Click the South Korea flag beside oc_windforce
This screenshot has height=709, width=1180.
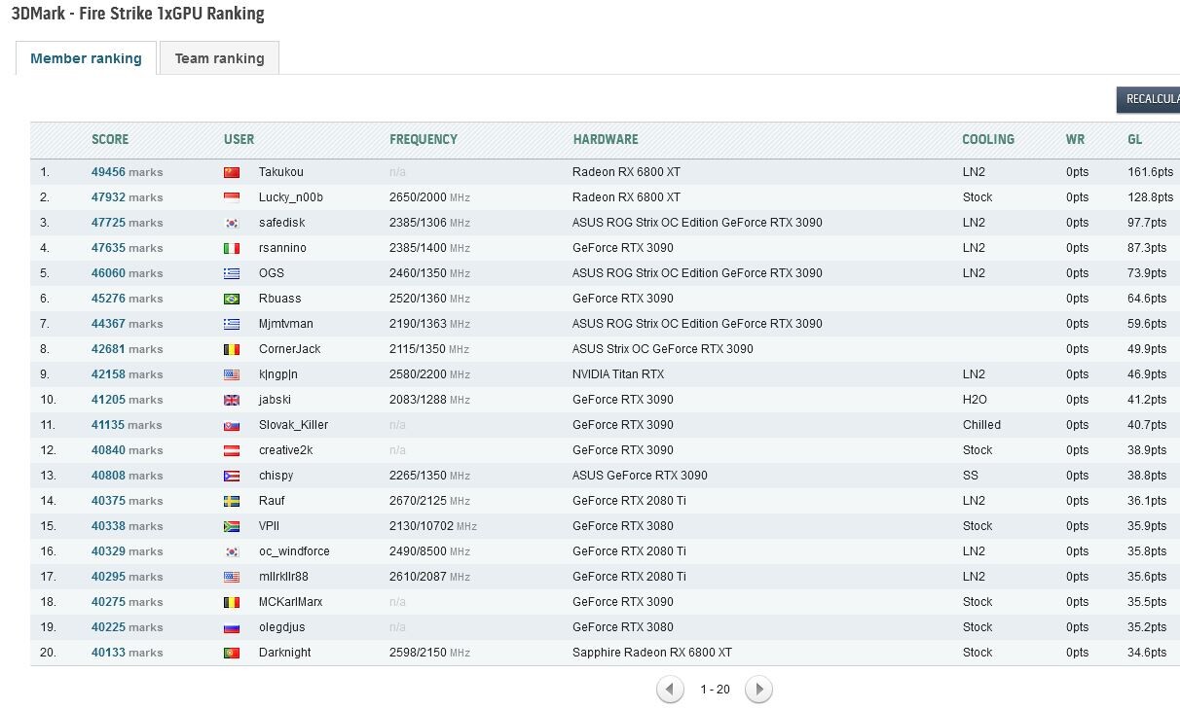click(231, 551)
